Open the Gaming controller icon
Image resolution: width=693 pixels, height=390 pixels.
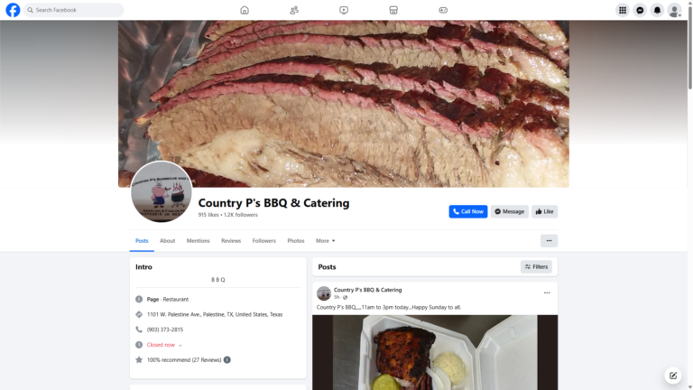click(x=443, y=10)
